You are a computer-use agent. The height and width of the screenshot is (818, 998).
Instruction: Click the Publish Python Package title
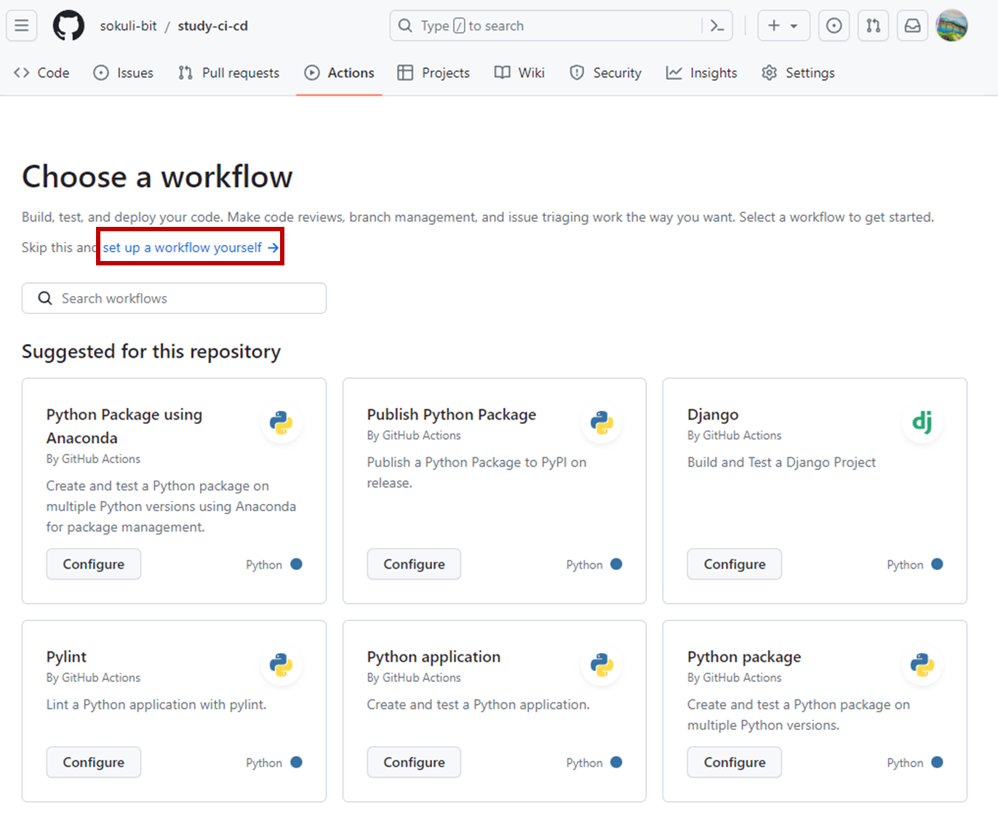click(452, 414)
